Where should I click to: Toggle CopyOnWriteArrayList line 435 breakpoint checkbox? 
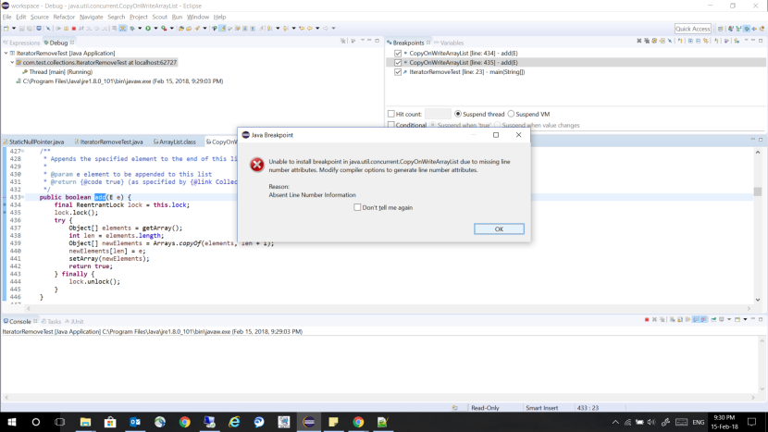coord(398,62)
